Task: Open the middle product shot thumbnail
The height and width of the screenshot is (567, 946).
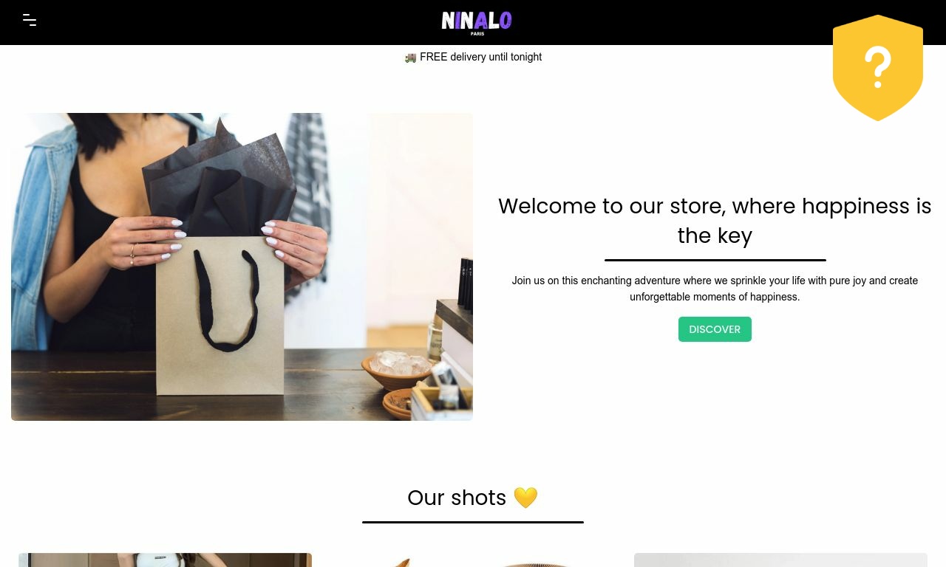Action: click(473, 561)
